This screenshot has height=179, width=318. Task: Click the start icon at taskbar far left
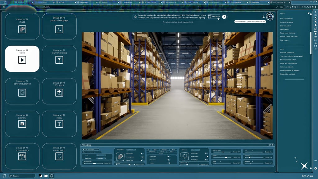coord(4,176)
